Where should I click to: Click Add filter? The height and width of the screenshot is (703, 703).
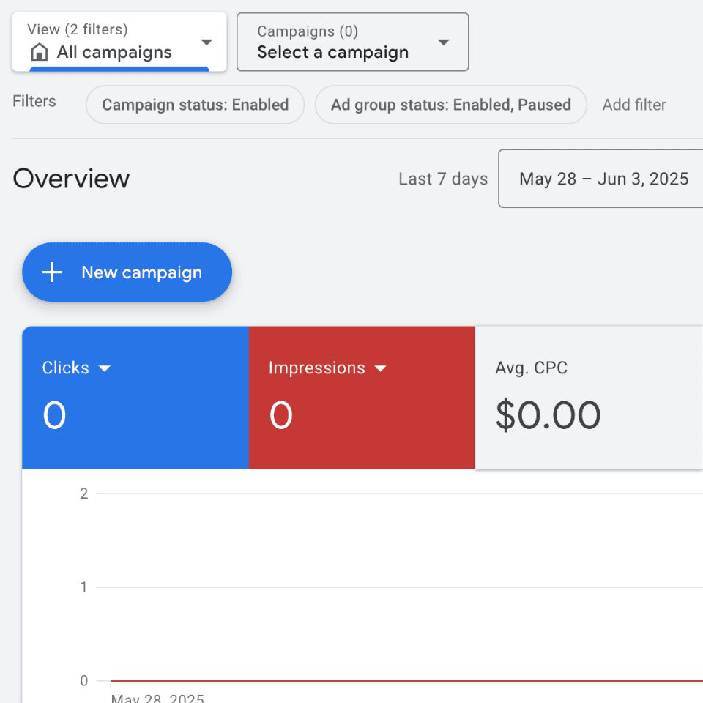[x=634, y=105]
